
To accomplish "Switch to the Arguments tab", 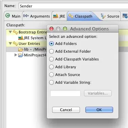I will coord(37,16).
